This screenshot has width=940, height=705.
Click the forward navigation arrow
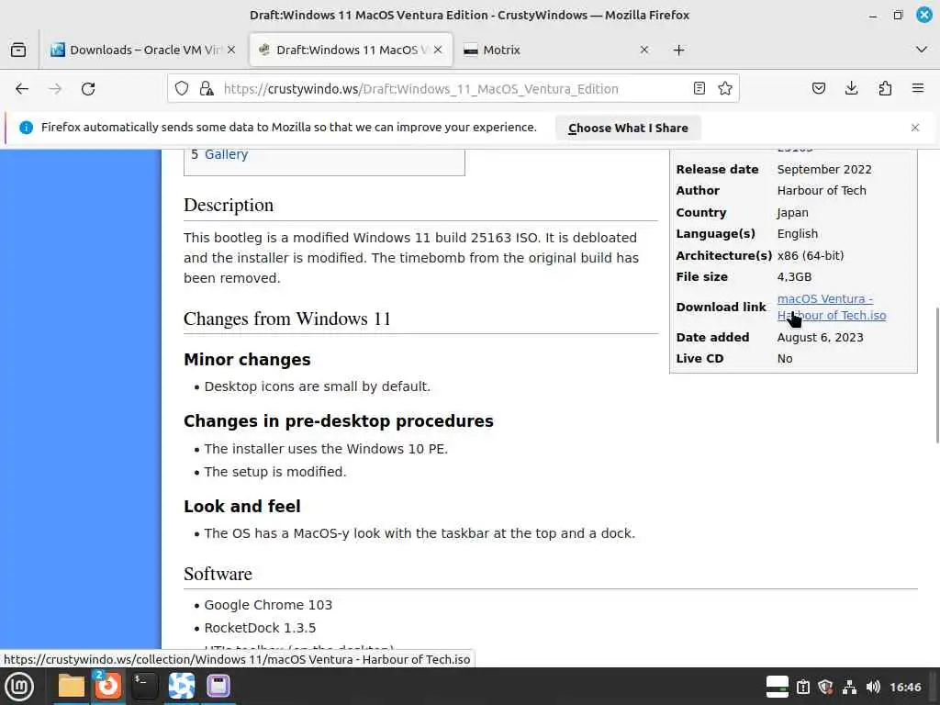coord(55,89)
